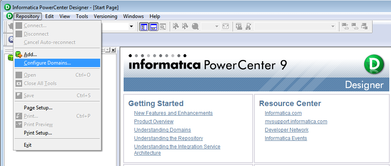Open the Informatica Events link

pos(286,138)
